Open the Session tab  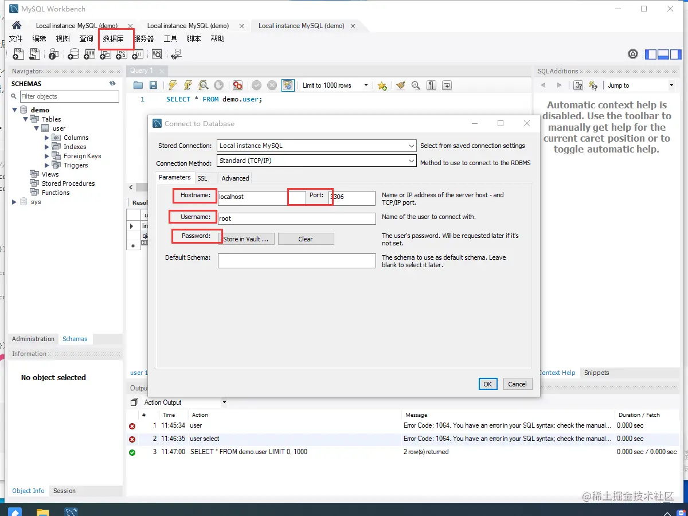pyautogui.click(x=64, y=491)
